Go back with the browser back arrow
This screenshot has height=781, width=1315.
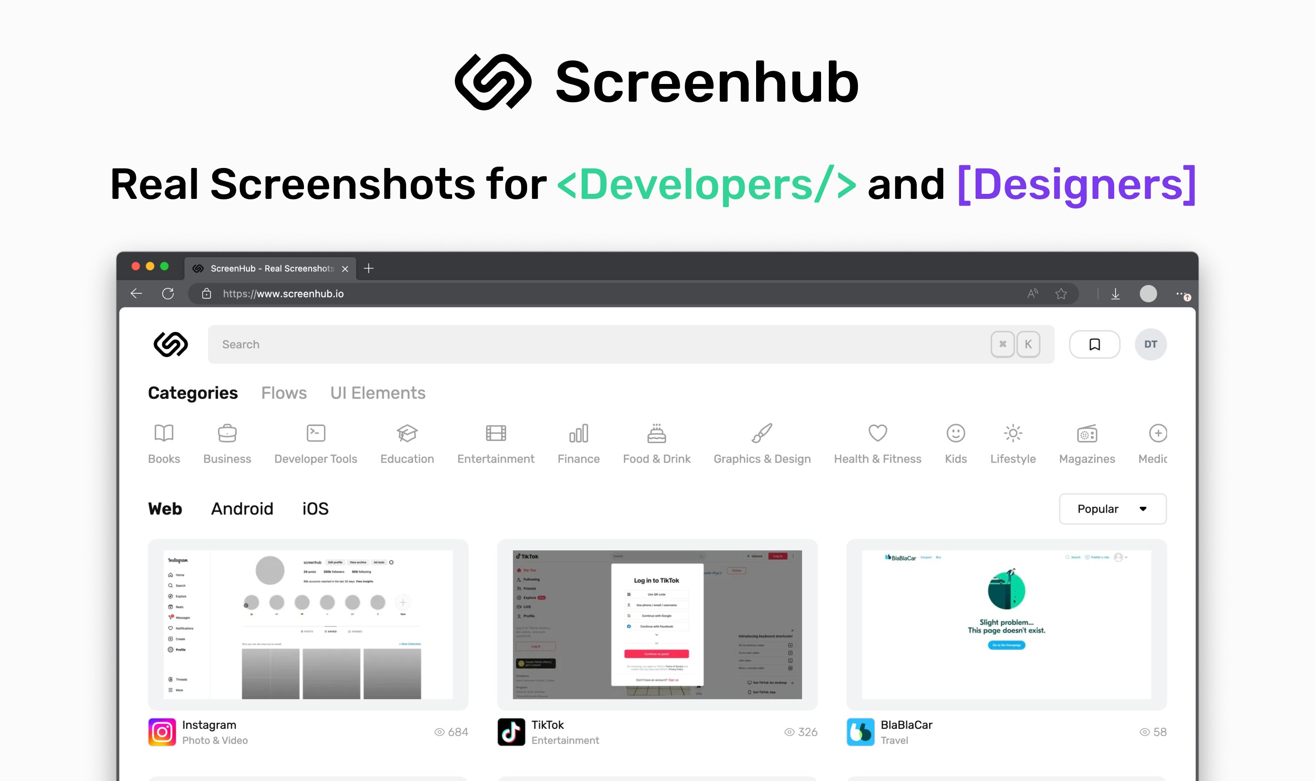point(136,294)
